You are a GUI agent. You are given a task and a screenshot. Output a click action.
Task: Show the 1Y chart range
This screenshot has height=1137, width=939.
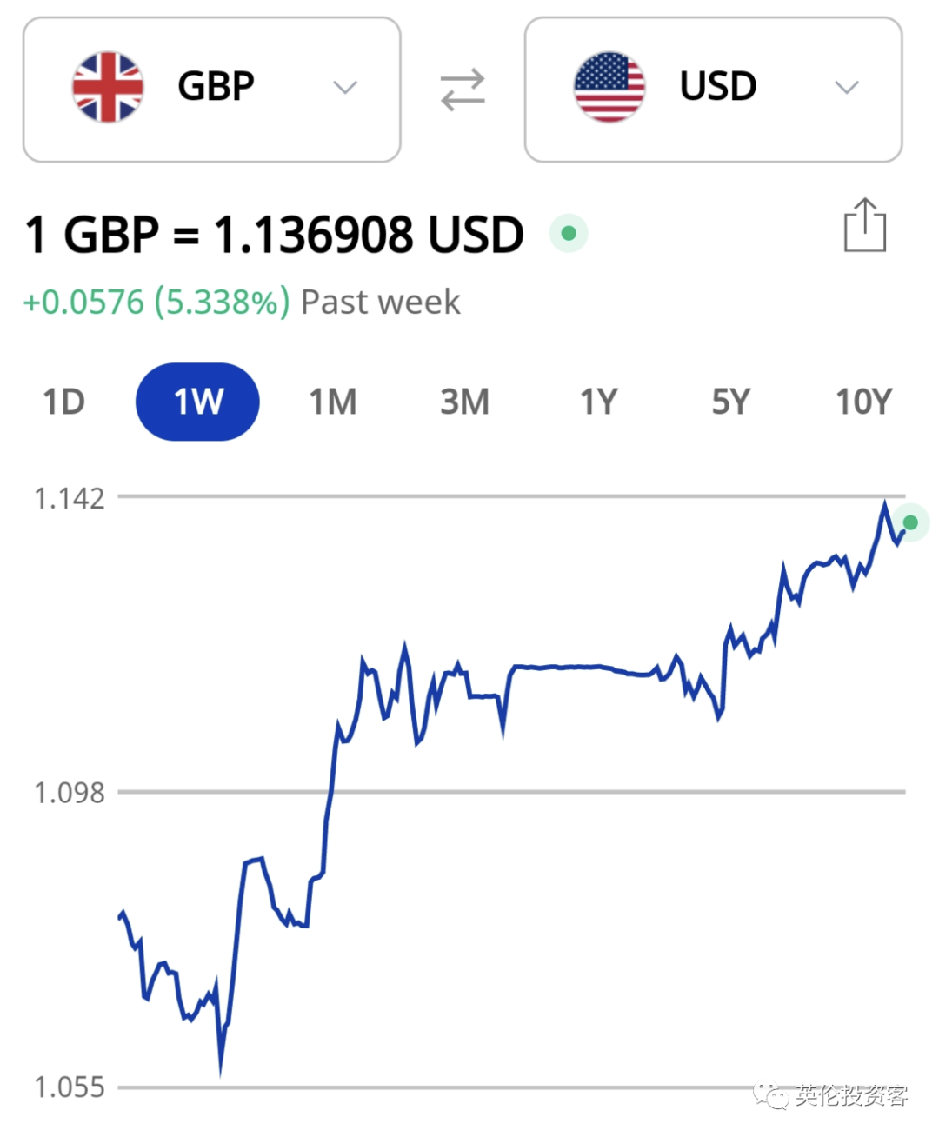pos(598,402)
